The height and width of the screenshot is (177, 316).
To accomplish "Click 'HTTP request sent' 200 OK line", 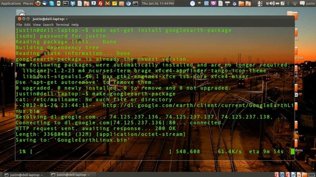I will pyautogui.click(x=96, y=128).
